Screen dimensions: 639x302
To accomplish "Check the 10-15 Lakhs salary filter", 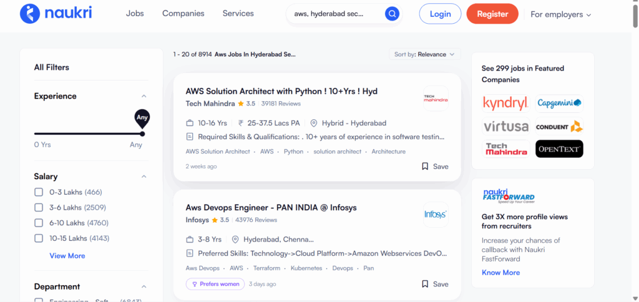I will [39, 238].
